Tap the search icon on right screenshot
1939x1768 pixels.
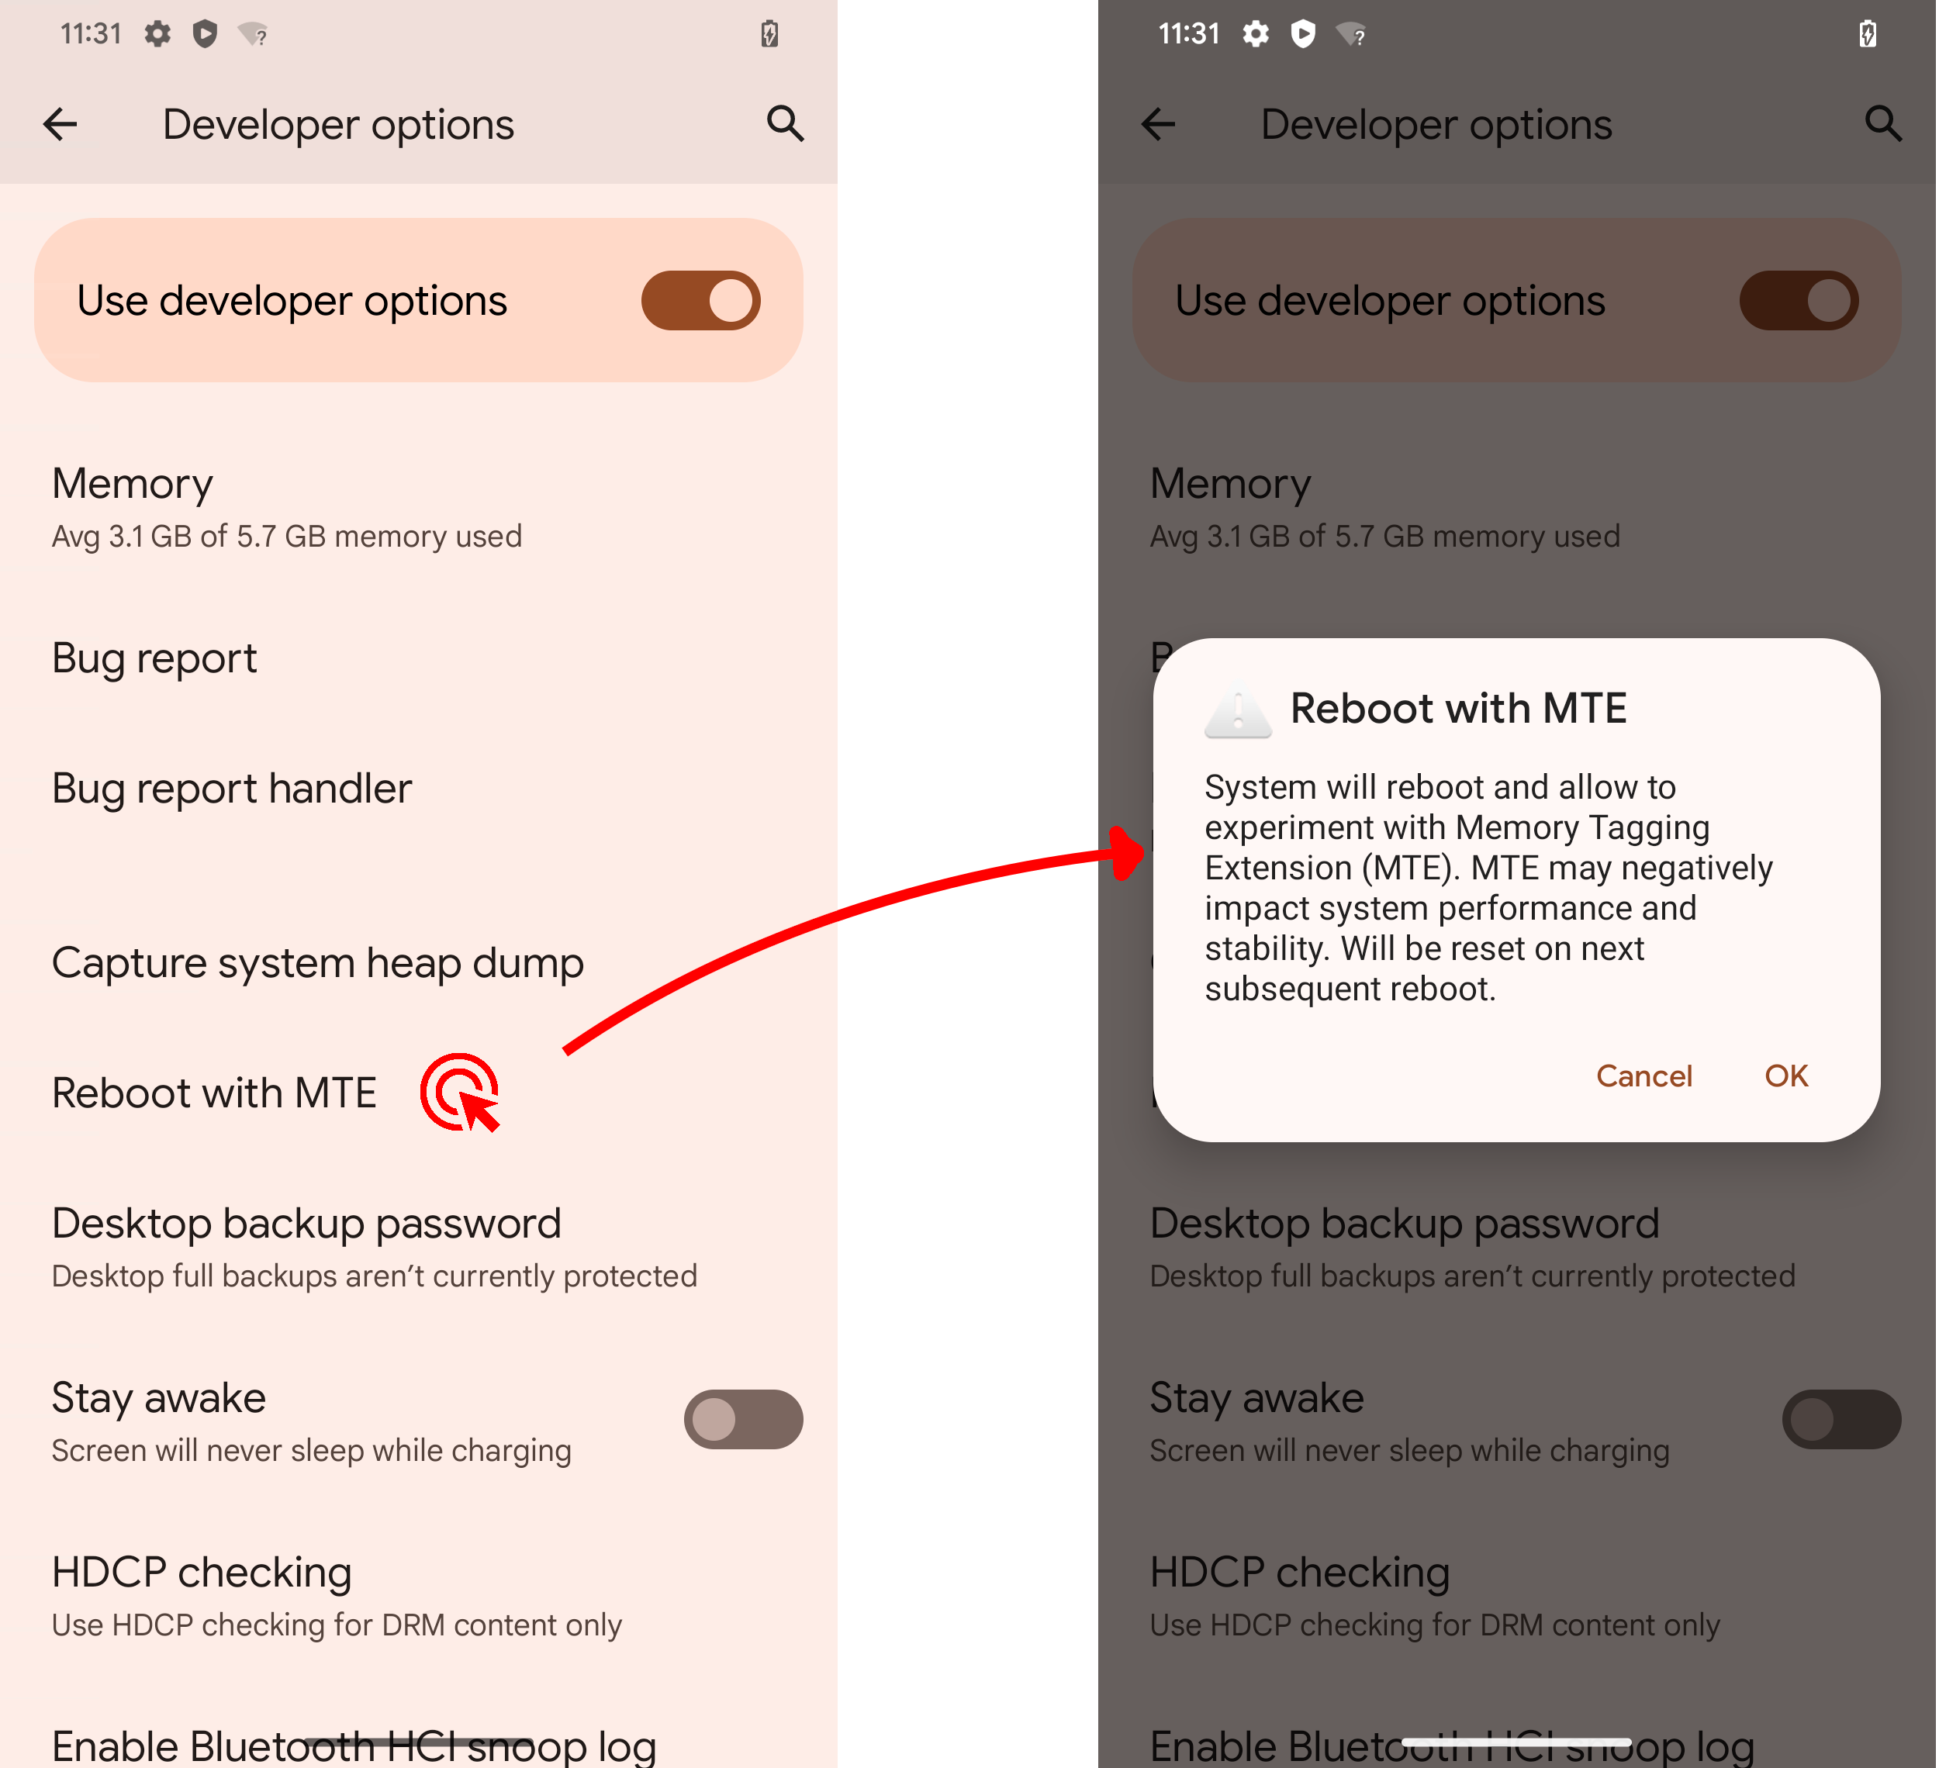tap(1882, 122)
